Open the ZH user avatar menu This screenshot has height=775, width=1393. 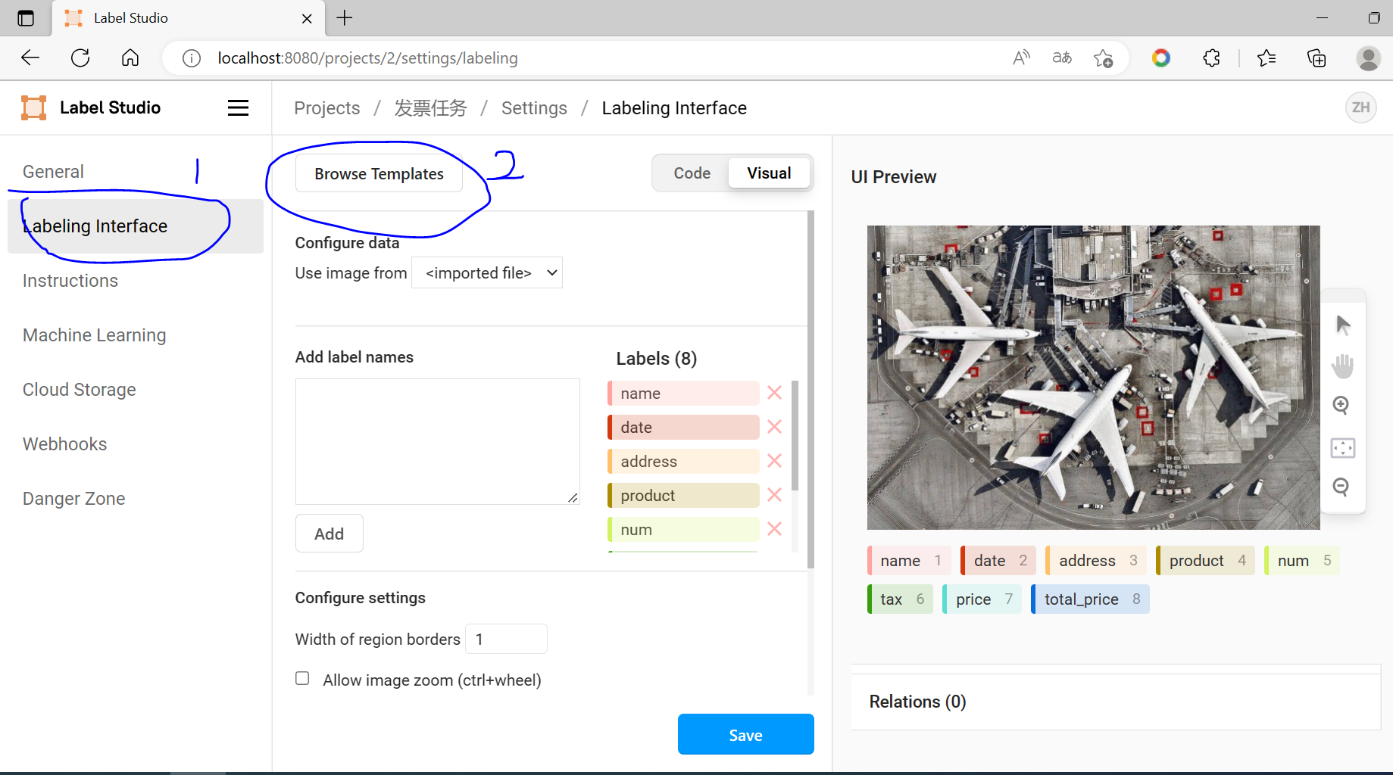pos(1360,107)
